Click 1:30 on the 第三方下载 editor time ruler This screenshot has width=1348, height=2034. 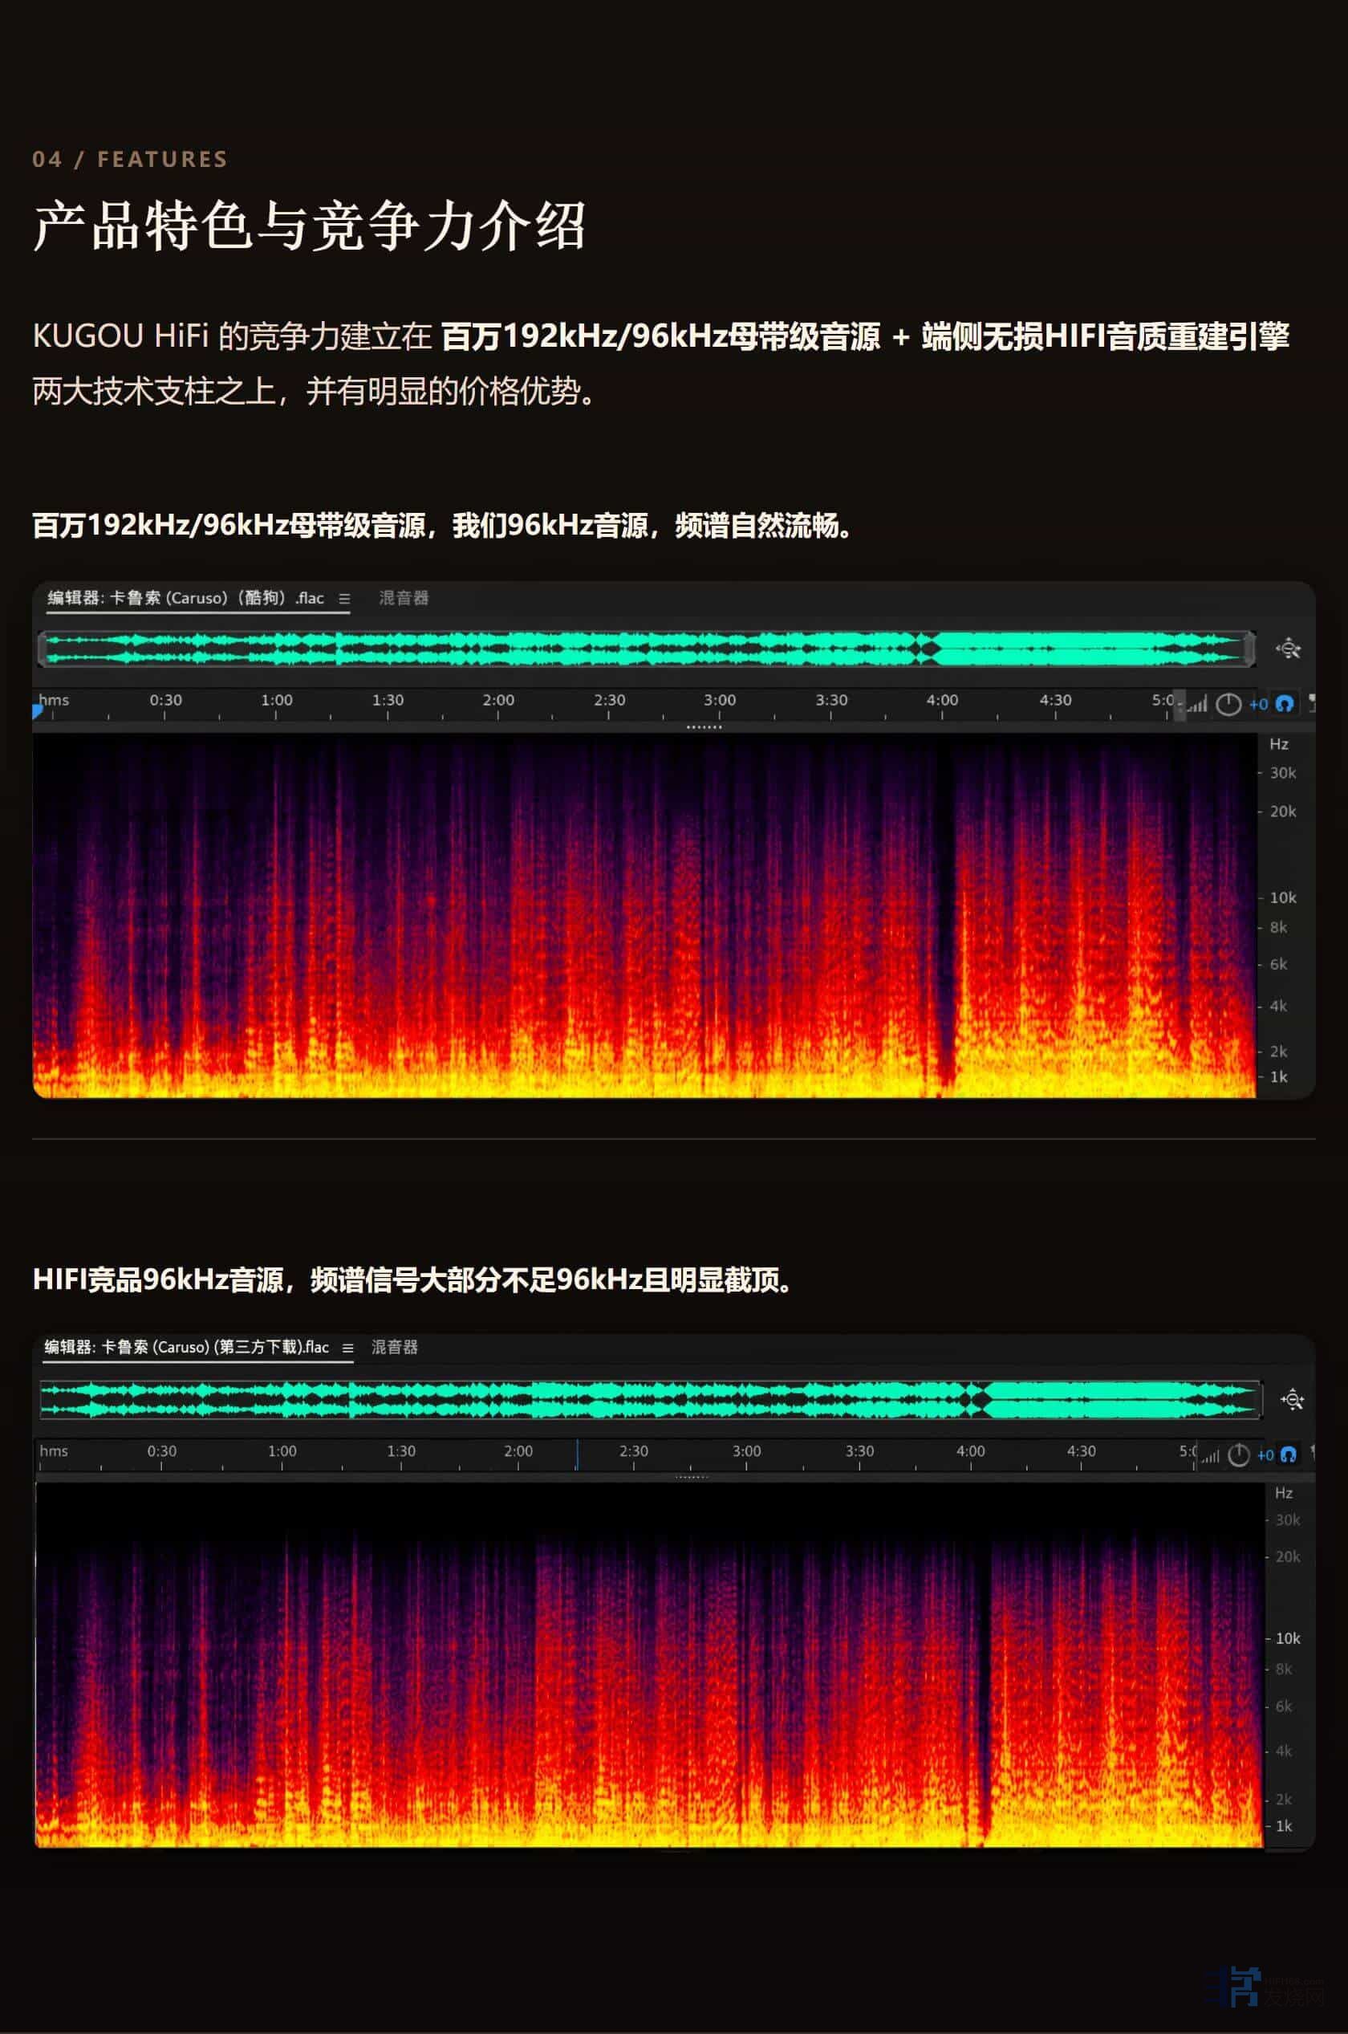(400, 1451)
